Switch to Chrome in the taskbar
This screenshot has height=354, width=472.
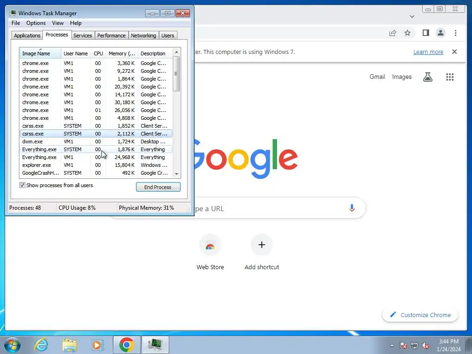click(x=126, y=345)
